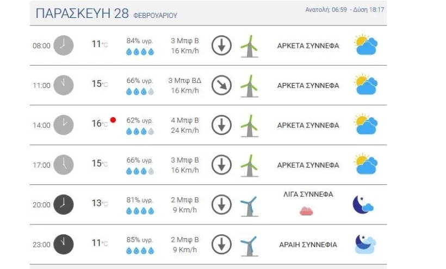The image size is (446, 269).
Task: Click the cloudy night icon at 23:00
Action: pos(366,244)
